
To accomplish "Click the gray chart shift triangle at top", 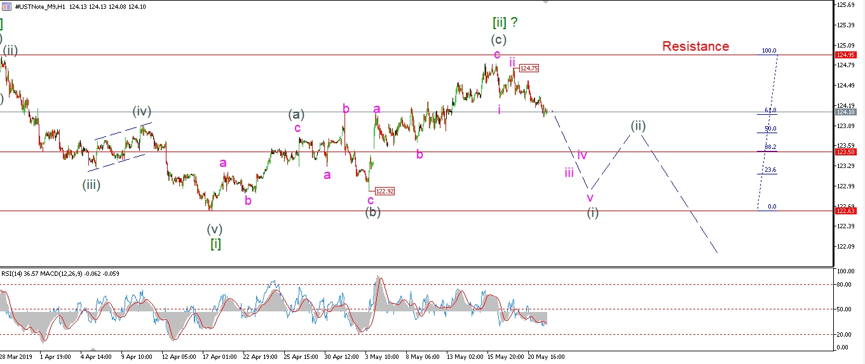I will click(x=545, y=3).
